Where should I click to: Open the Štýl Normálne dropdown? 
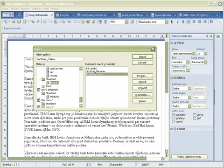tap(188, 62)
